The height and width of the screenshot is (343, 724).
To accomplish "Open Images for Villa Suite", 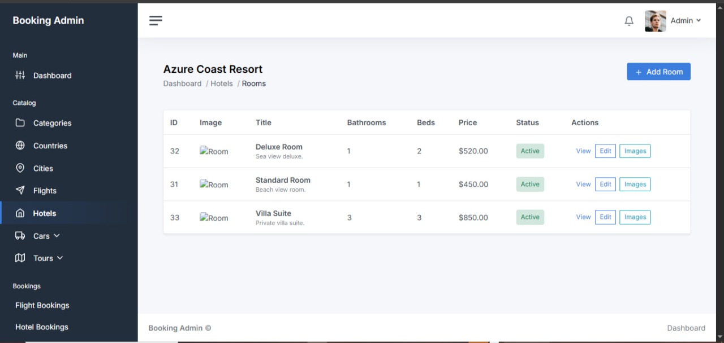I will (635, 217).
